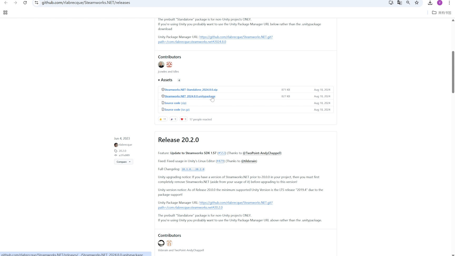
Task: Open pull request #553
Action: pos(222,153)
